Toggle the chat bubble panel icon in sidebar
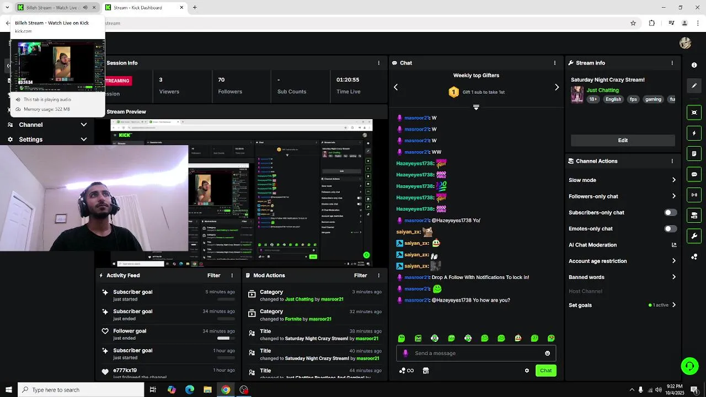Viewport: 706px width, 397px height. (x=694, y=174)
